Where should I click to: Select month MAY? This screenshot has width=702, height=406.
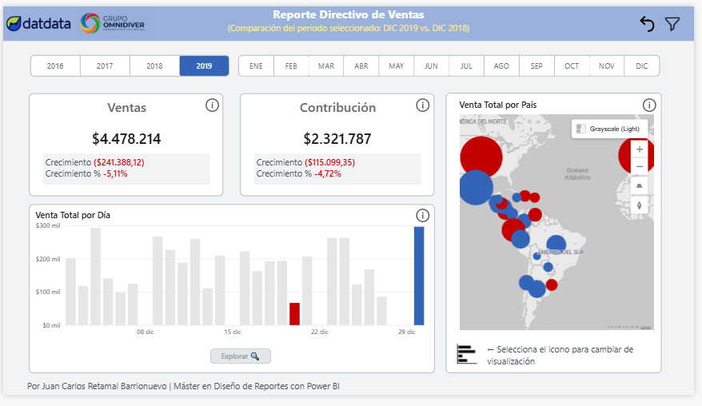pyautogui.click(x=397, y=66)
